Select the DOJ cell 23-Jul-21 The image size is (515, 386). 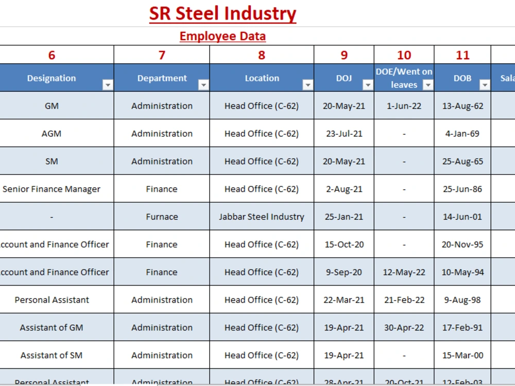pos(344,133)
